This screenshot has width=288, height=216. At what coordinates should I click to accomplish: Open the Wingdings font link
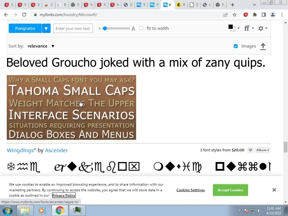click(21, 150)
